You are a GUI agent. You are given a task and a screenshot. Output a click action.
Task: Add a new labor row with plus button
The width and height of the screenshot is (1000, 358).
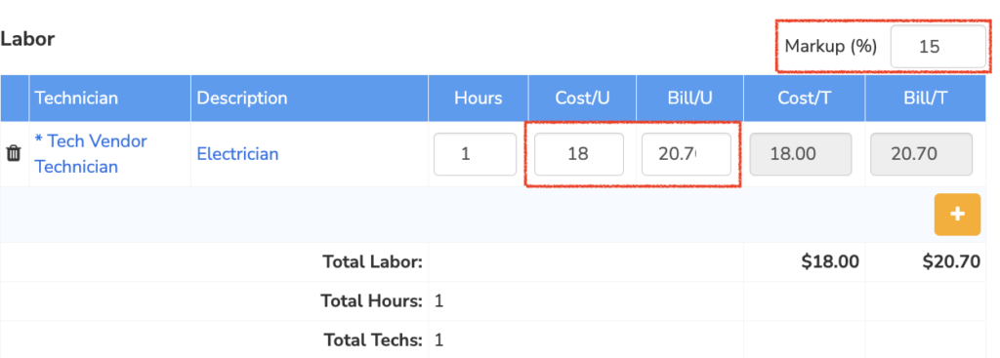(957, 215)
